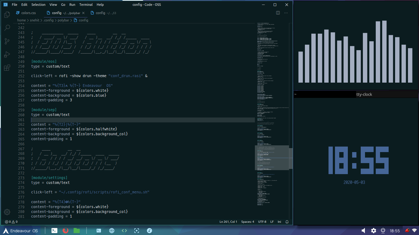
Task: Open the Go menu
Action: coord(63,5)
